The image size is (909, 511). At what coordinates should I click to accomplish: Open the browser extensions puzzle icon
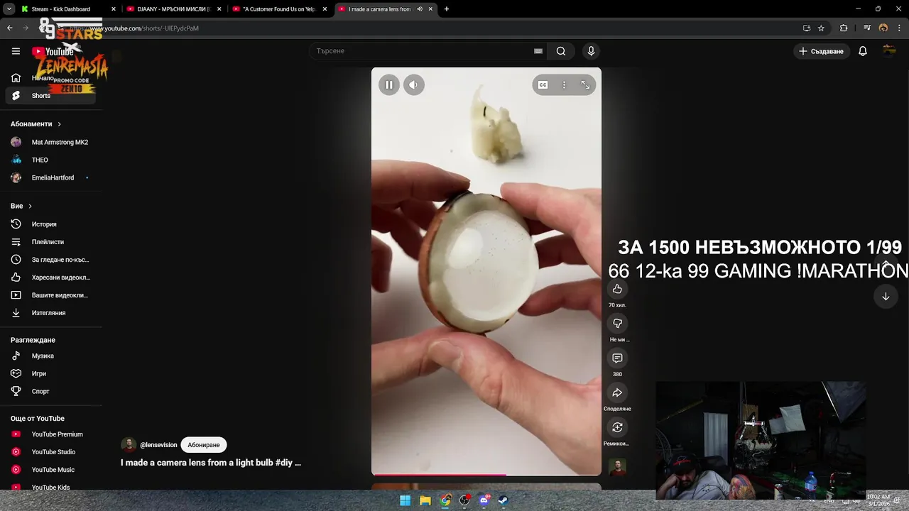[844, 28]
